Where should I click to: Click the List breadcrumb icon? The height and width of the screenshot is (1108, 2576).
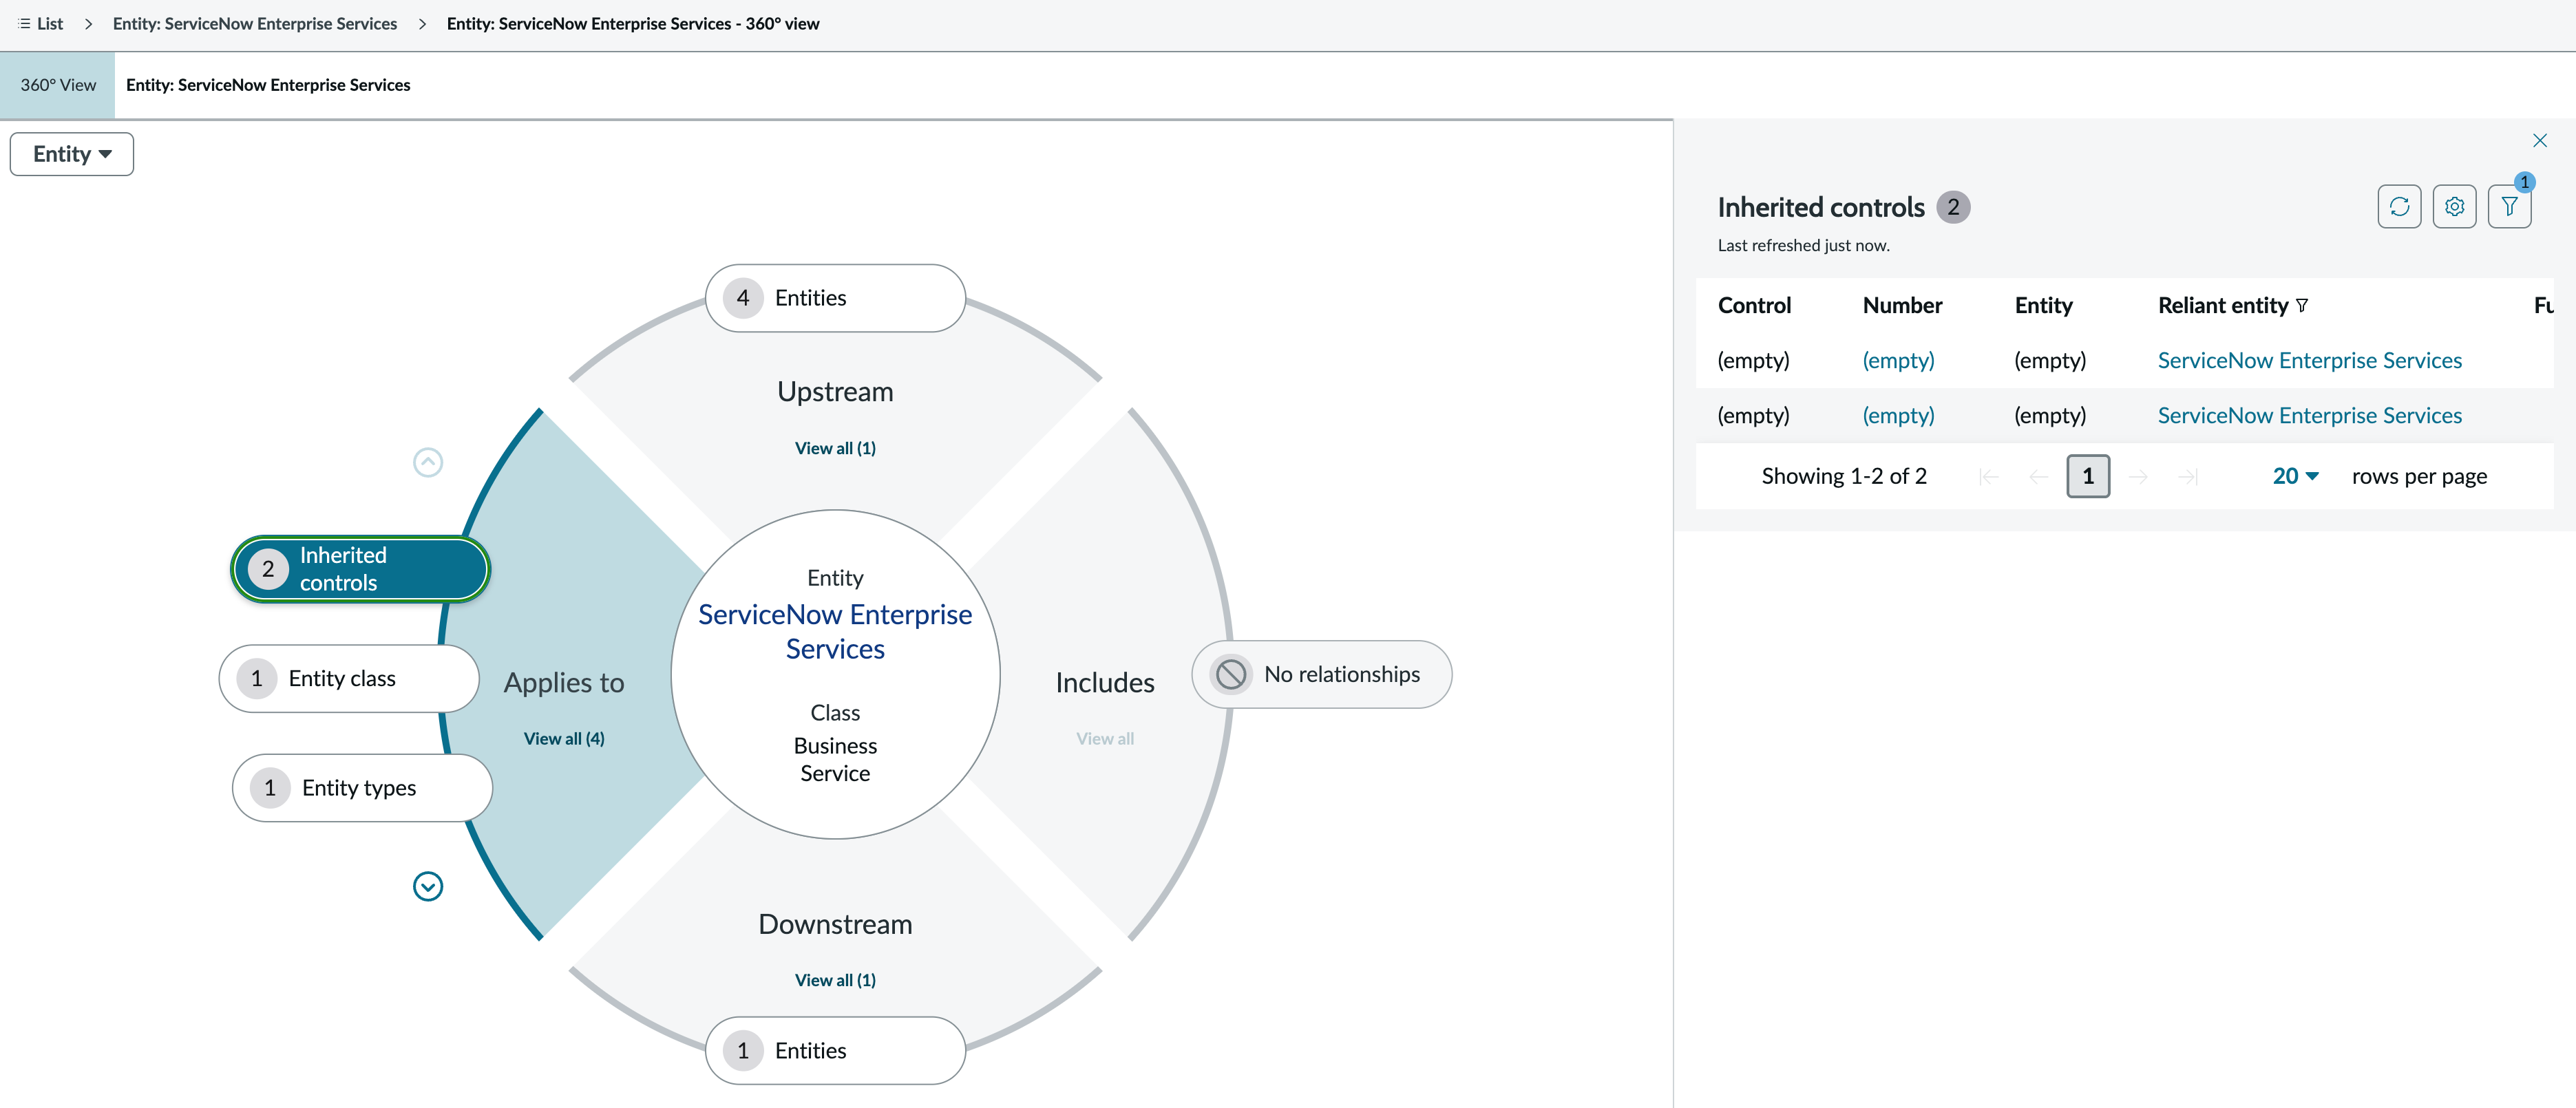coord(24,24)
